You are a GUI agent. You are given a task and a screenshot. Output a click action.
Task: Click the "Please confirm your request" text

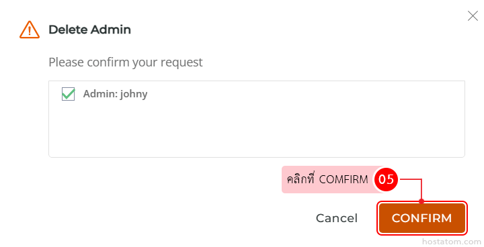click(x=126, y=62)
